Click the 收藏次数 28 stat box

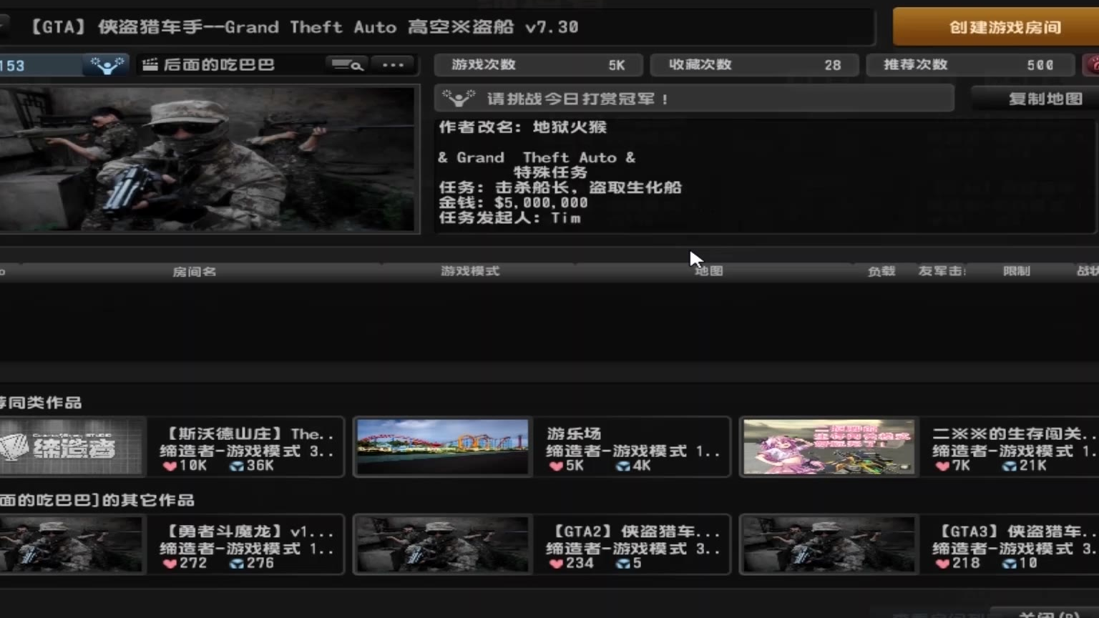pyautogui.click(x=755, y=65)
